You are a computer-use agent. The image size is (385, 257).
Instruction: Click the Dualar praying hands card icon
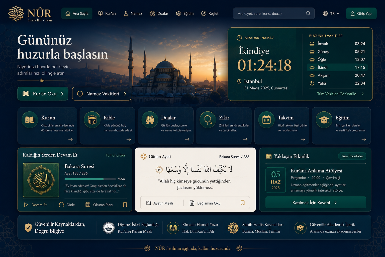(x=150, y=120)
